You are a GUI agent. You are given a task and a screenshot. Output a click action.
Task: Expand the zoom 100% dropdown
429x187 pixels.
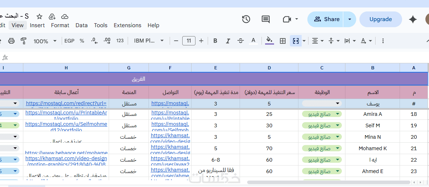45,41
